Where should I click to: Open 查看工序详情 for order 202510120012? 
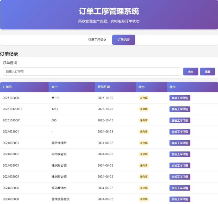click(180, 109)
